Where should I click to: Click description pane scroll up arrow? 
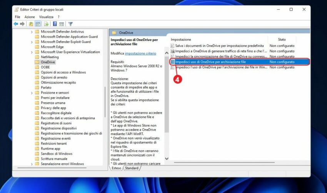tap(167, 53)
